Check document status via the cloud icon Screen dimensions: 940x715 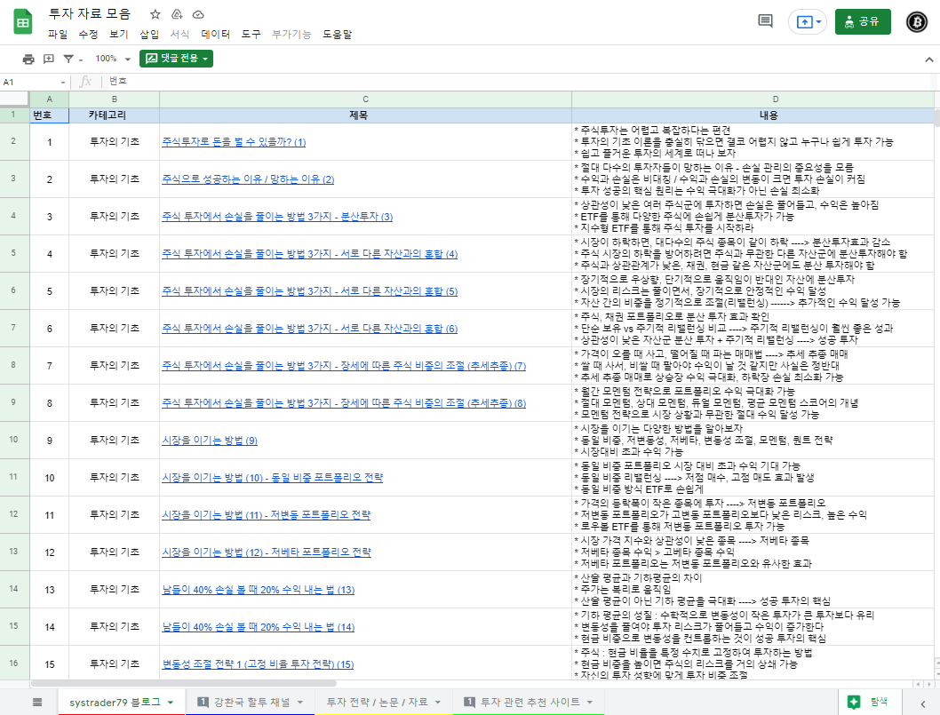coord(197,13)
